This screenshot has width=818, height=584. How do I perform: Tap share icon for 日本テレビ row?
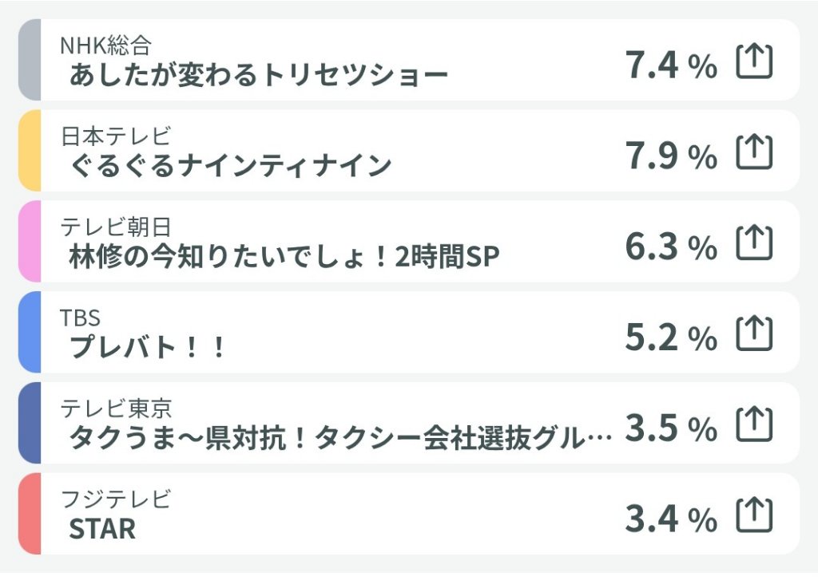754,152
